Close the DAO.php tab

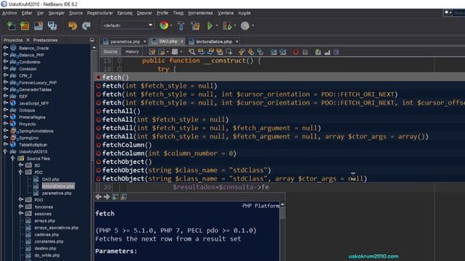point(182,41)
